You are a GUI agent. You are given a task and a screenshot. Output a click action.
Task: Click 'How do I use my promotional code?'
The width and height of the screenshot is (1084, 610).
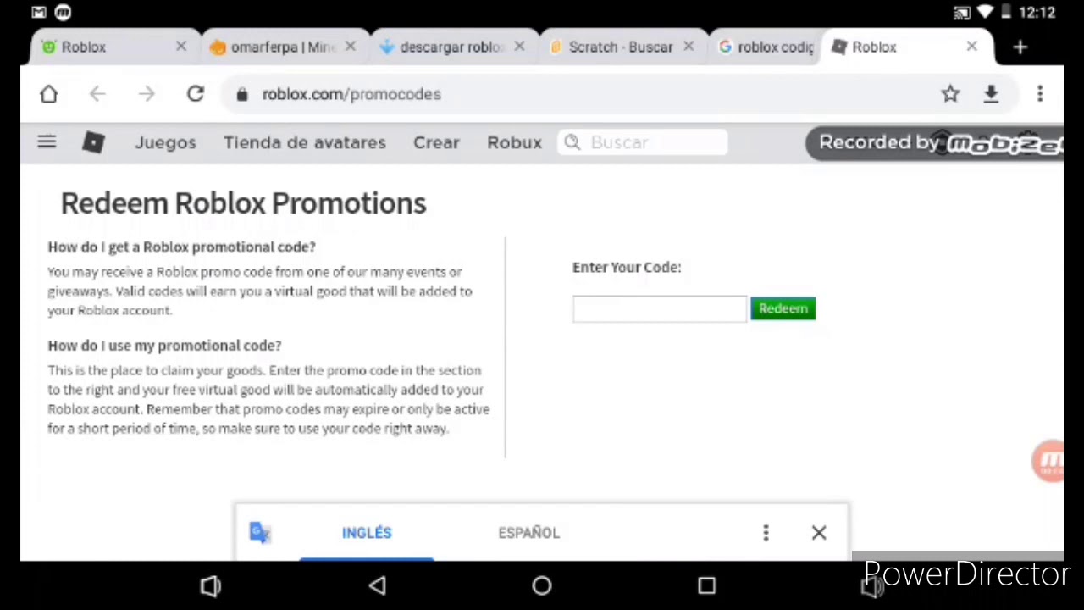(x=164, y=345)
